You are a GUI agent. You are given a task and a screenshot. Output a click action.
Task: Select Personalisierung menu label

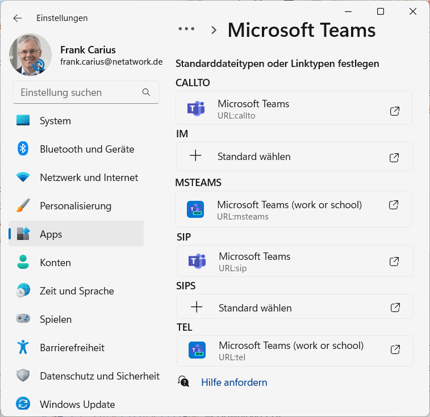pos(76,206)
